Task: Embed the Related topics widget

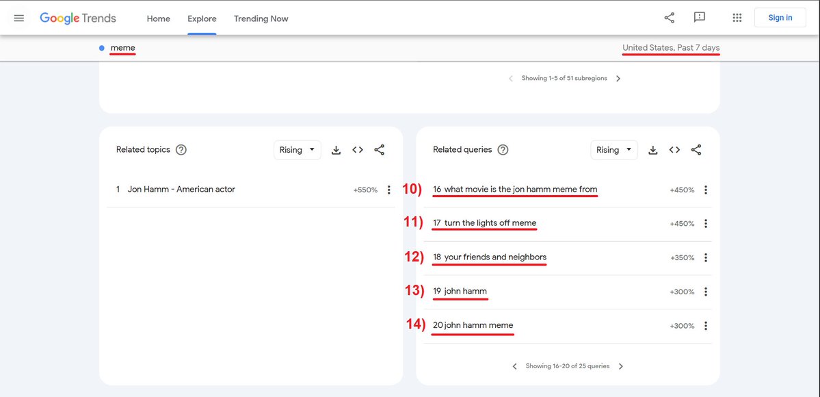Action: [358, 150]
